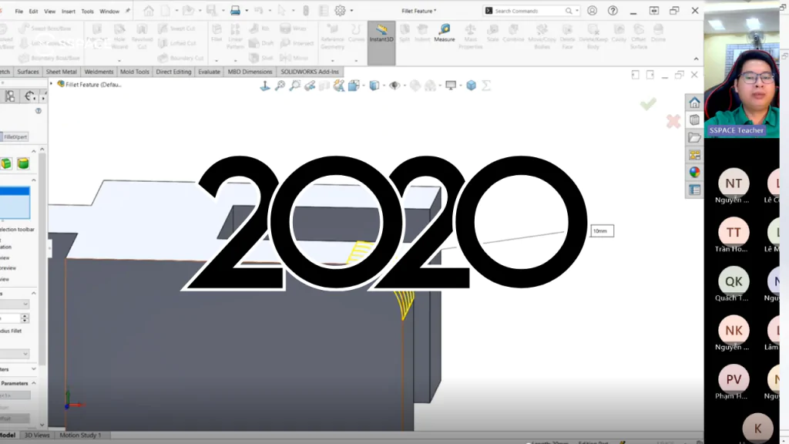Screen dimensions: 789x444
Task: Accept the fillet with green checkmark
Action: pos(648,104)
